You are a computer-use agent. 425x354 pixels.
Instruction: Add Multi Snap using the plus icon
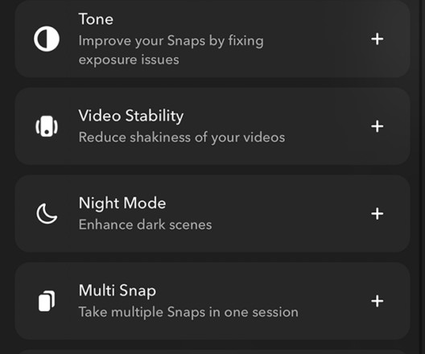tap(377, 301)
